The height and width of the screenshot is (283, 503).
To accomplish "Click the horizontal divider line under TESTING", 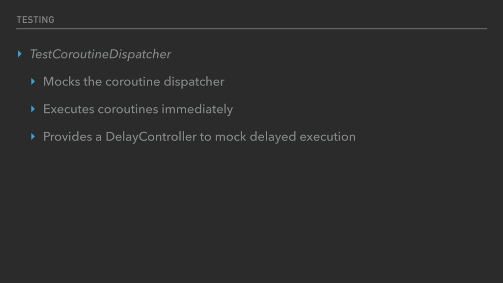I will point(251,29).
